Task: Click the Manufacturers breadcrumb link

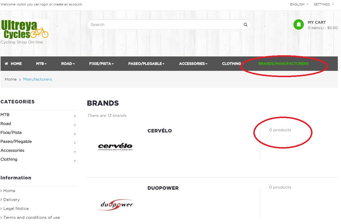Action: 38,79
